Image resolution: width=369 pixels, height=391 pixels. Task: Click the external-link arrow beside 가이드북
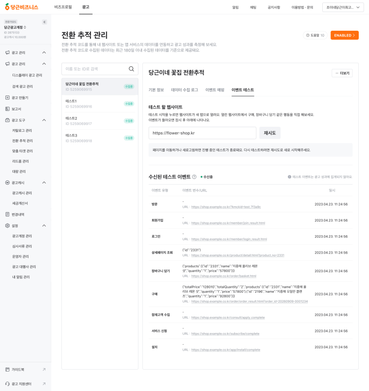tap(44, 369)
